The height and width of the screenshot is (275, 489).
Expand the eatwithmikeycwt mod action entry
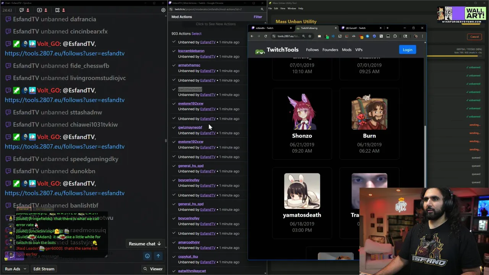(x=174, y=271)
